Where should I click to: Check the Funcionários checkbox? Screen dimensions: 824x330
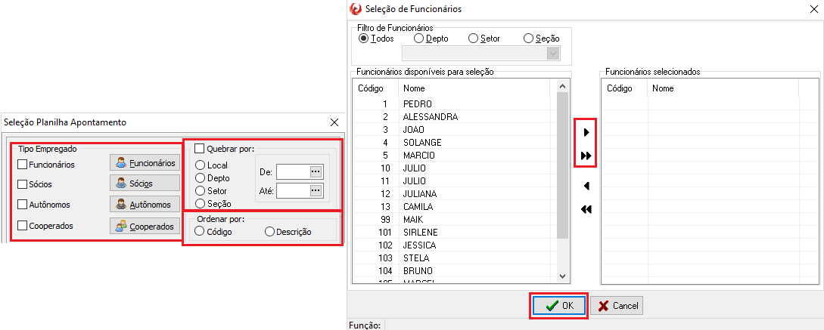point(22,165)
